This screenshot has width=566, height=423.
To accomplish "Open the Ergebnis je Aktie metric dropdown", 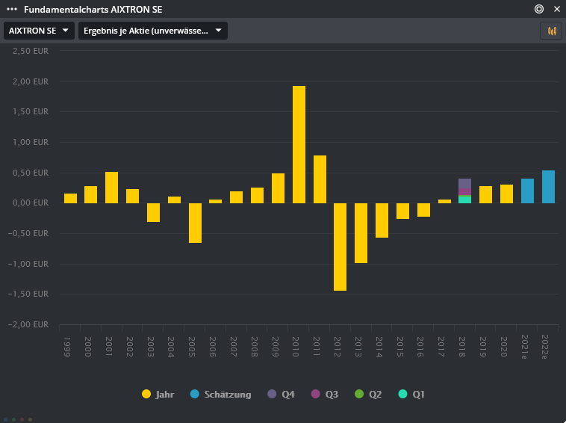I will pos(152,31).
